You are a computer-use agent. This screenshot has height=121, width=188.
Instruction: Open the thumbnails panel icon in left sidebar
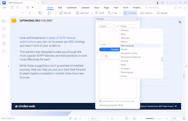click(4, 21)
